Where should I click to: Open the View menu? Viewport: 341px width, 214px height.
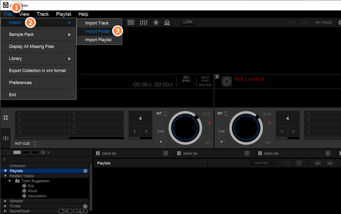[x=24, y=14]
